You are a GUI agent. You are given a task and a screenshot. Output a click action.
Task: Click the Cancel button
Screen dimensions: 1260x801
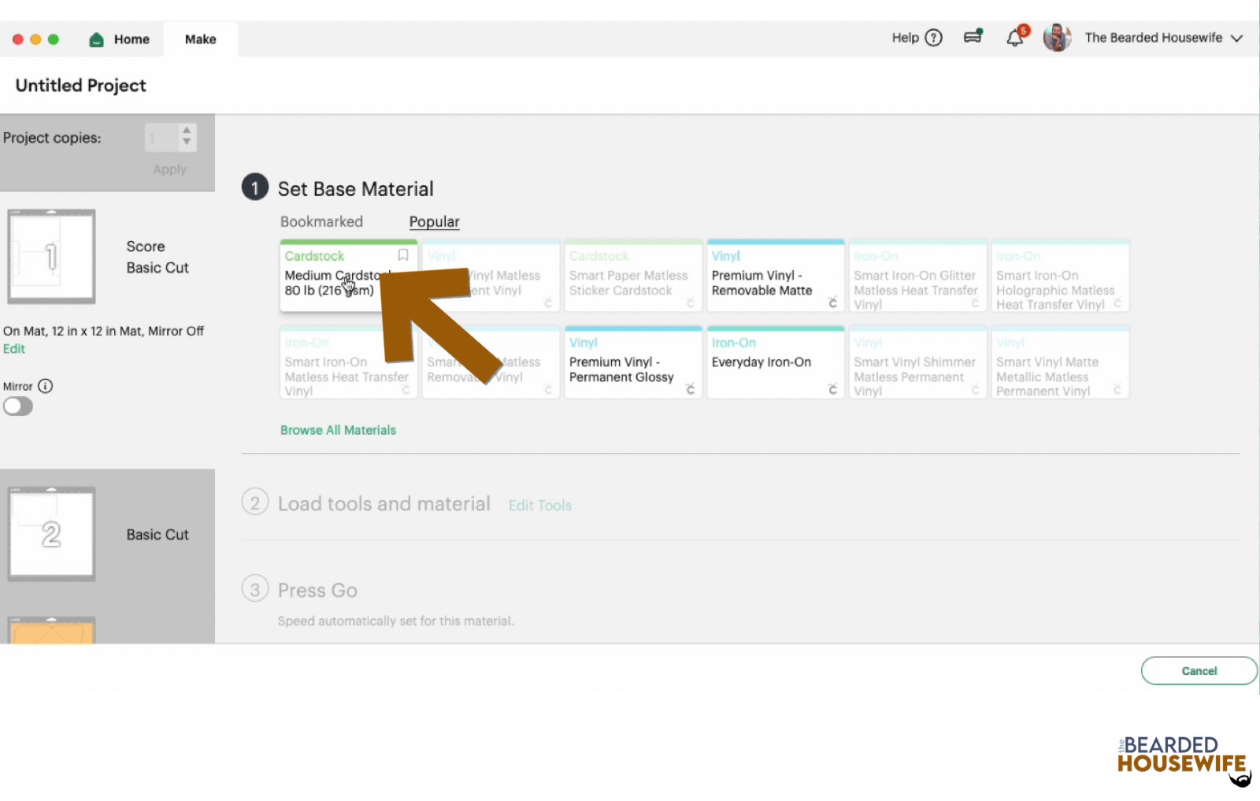pos(1199,670)
